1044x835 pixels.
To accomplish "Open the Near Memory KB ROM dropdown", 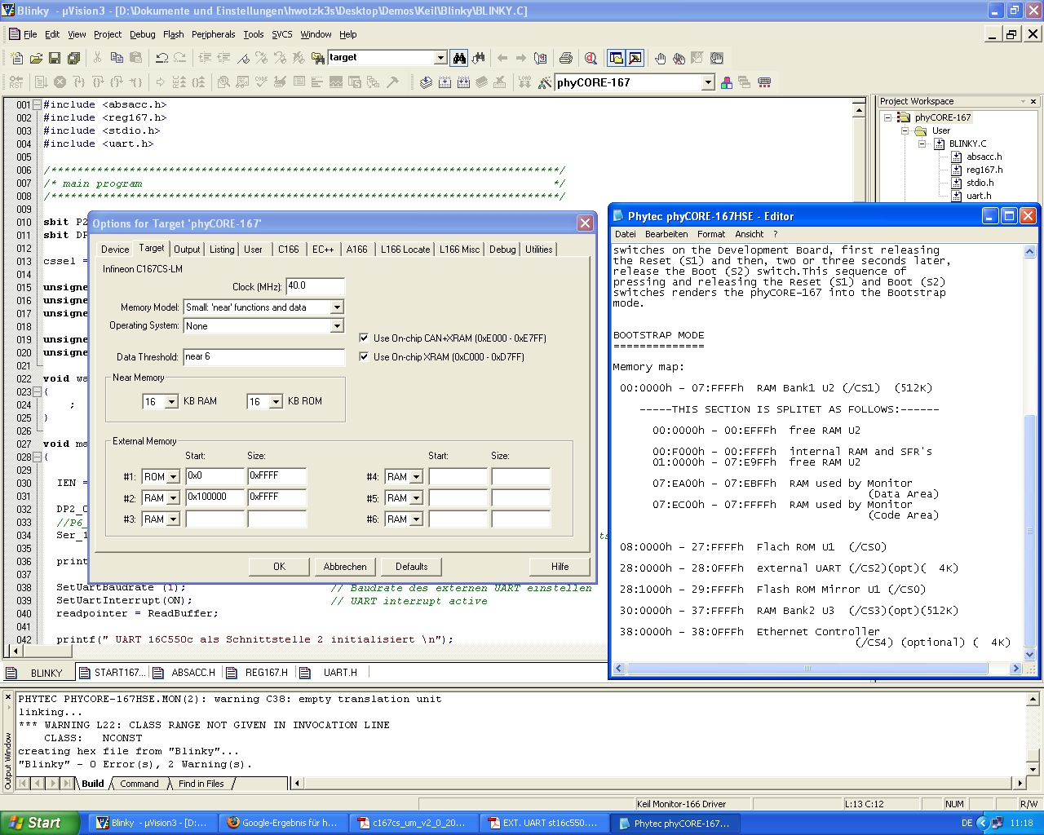I will tap(276, 402).
